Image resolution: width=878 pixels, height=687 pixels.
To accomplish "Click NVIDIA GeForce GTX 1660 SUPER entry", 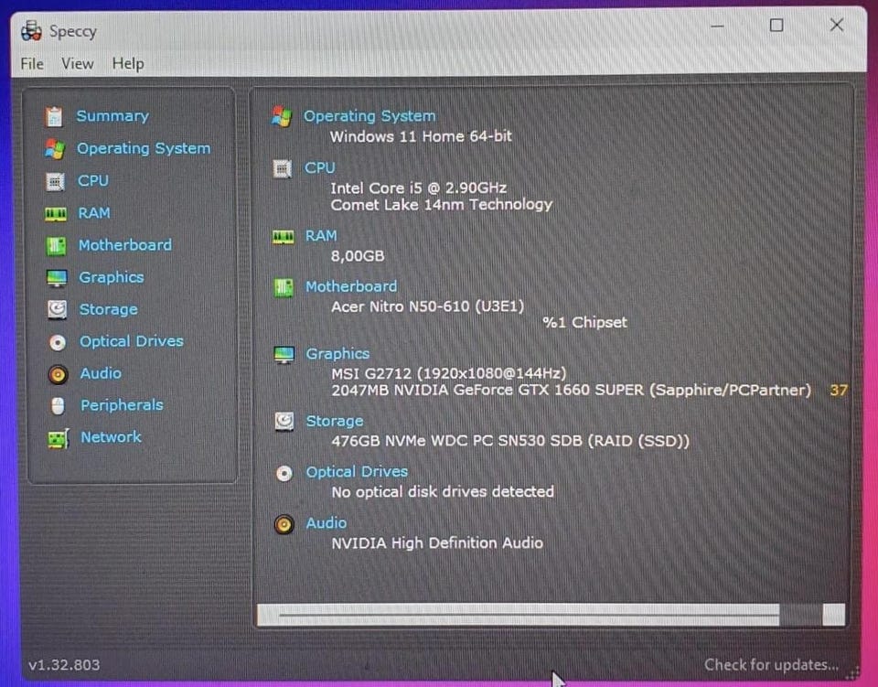I will coord(571,391).
